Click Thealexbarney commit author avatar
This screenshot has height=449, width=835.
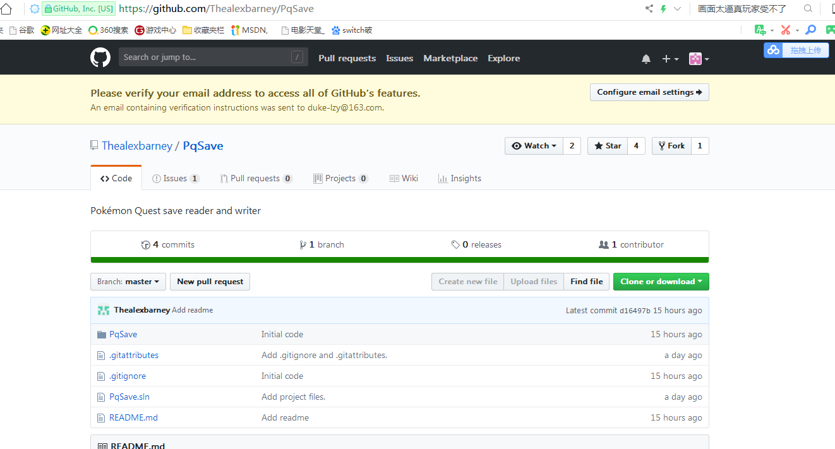[103, 310]
